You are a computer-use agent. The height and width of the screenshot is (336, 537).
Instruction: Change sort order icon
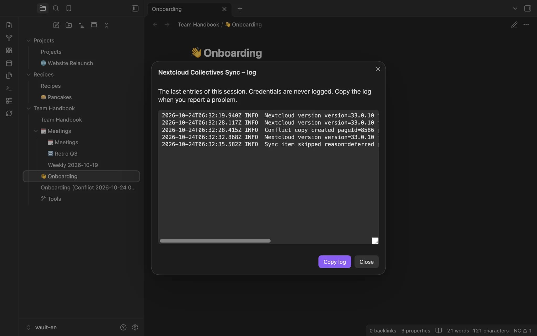pyautogui.click(x=81, y=25)
